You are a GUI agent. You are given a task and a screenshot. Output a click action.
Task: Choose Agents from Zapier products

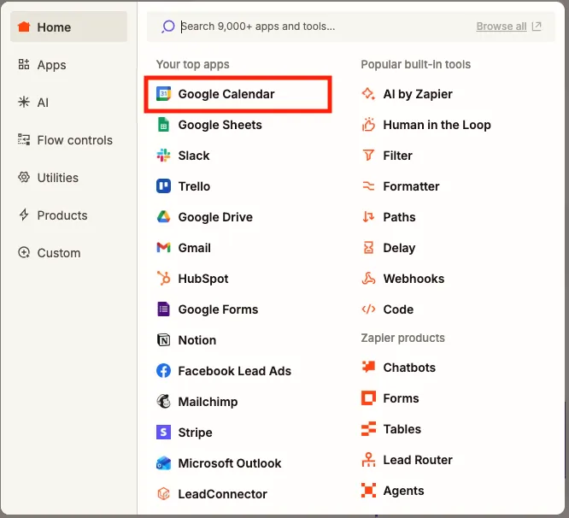(403, 491)
